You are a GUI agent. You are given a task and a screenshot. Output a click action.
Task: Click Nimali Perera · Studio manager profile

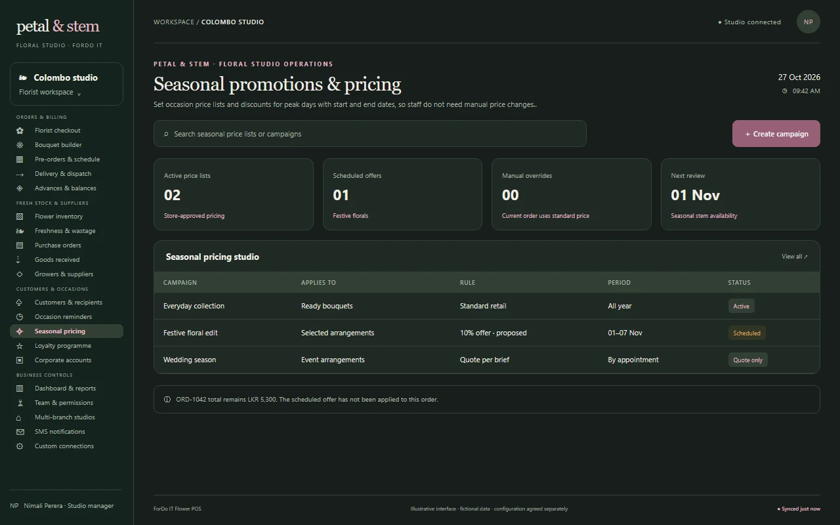[62, 506]
